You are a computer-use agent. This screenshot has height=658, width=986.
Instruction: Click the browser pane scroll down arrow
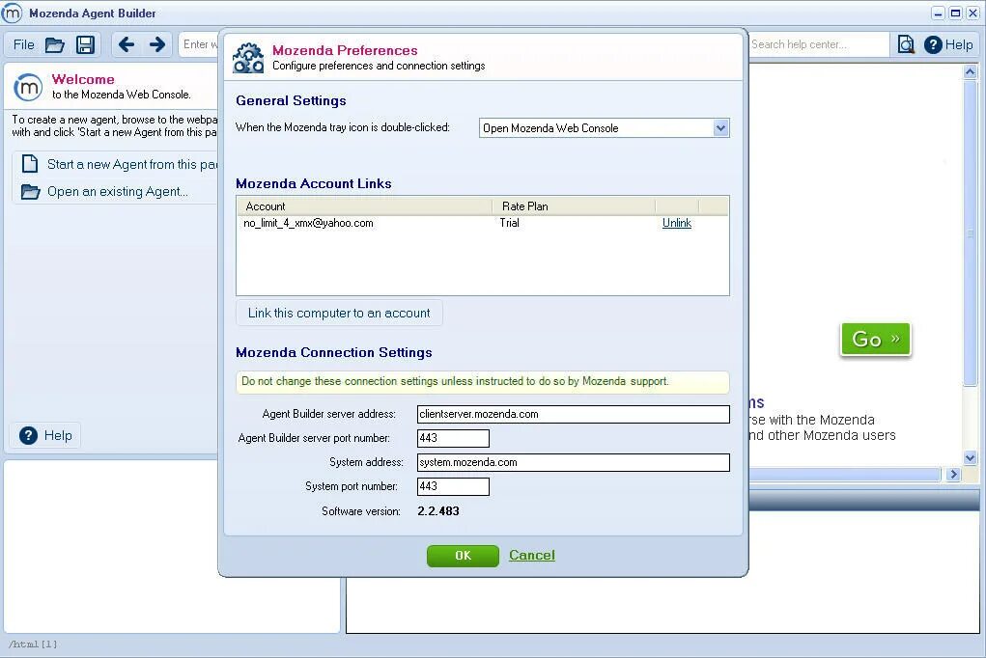tap(970, 457)
